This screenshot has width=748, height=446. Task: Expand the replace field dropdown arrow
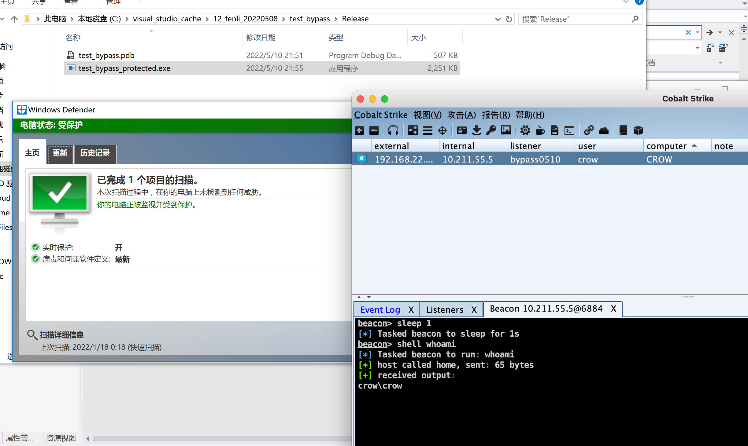pos(697,48)
